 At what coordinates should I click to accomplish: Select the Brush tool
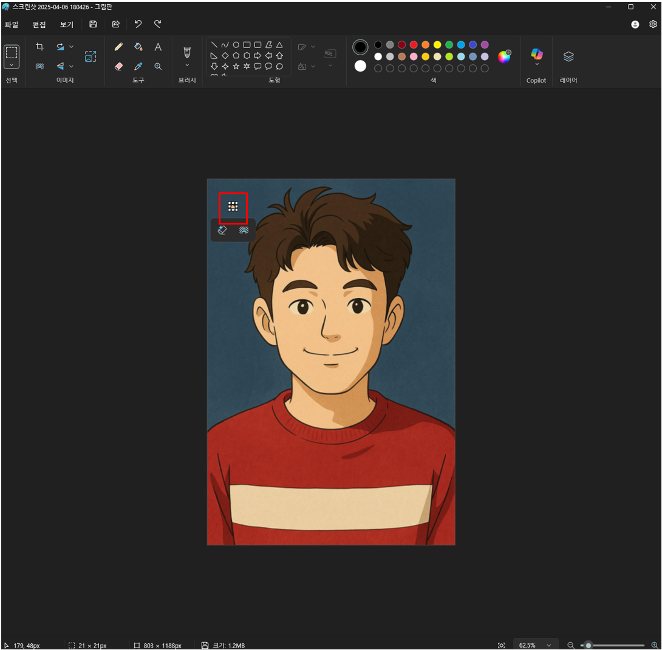tap(187, 53)
